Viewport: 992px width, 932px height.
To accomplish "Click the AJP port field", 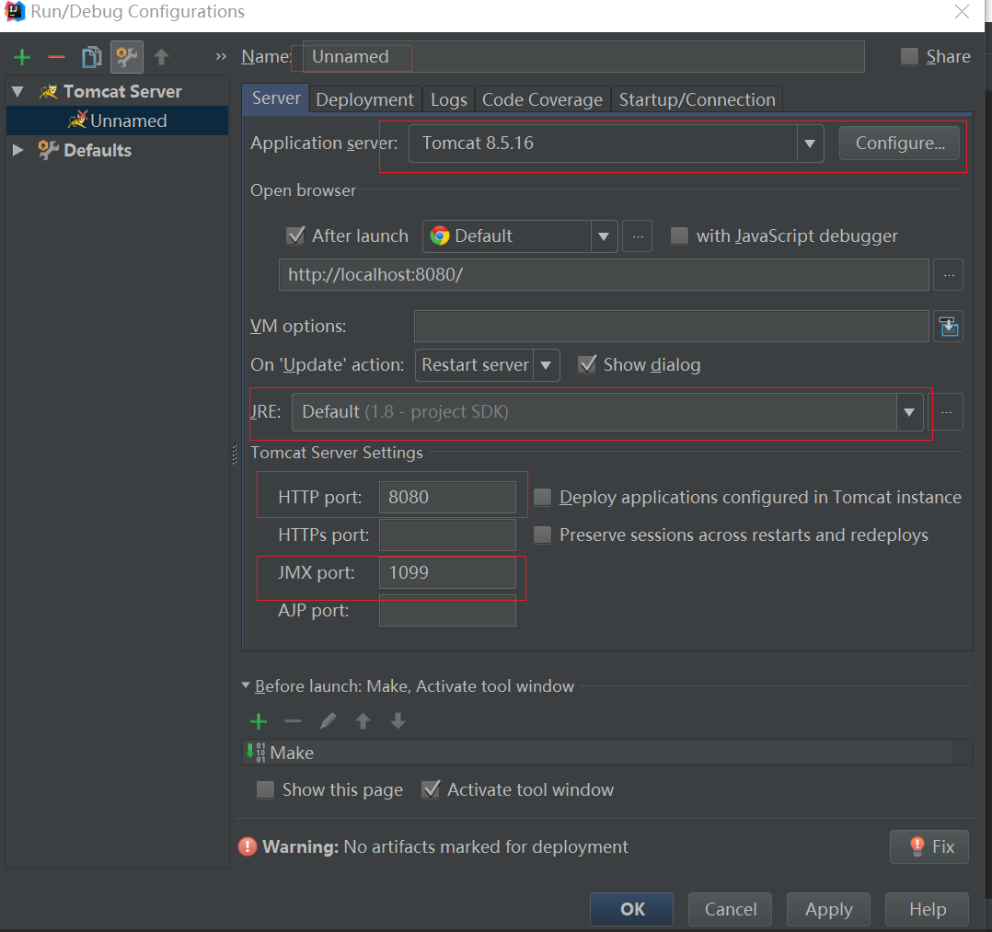I will (447, 611).
